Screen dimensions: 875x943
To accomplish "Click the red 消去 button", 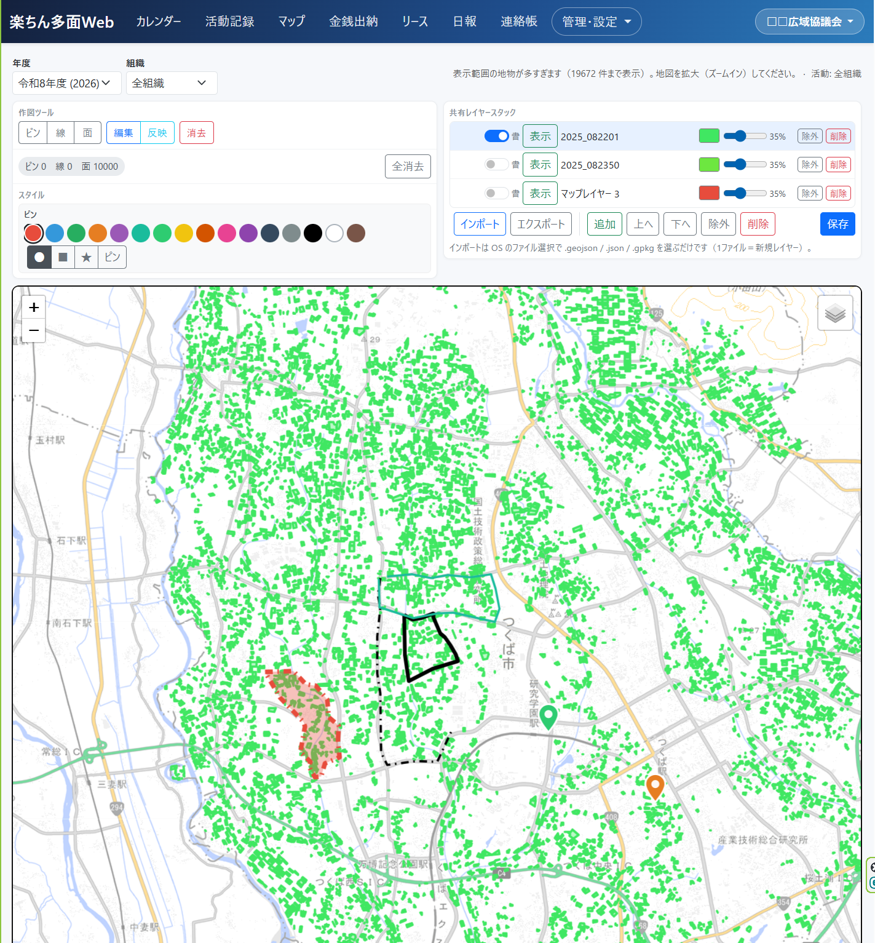I will tap(197, 133).
